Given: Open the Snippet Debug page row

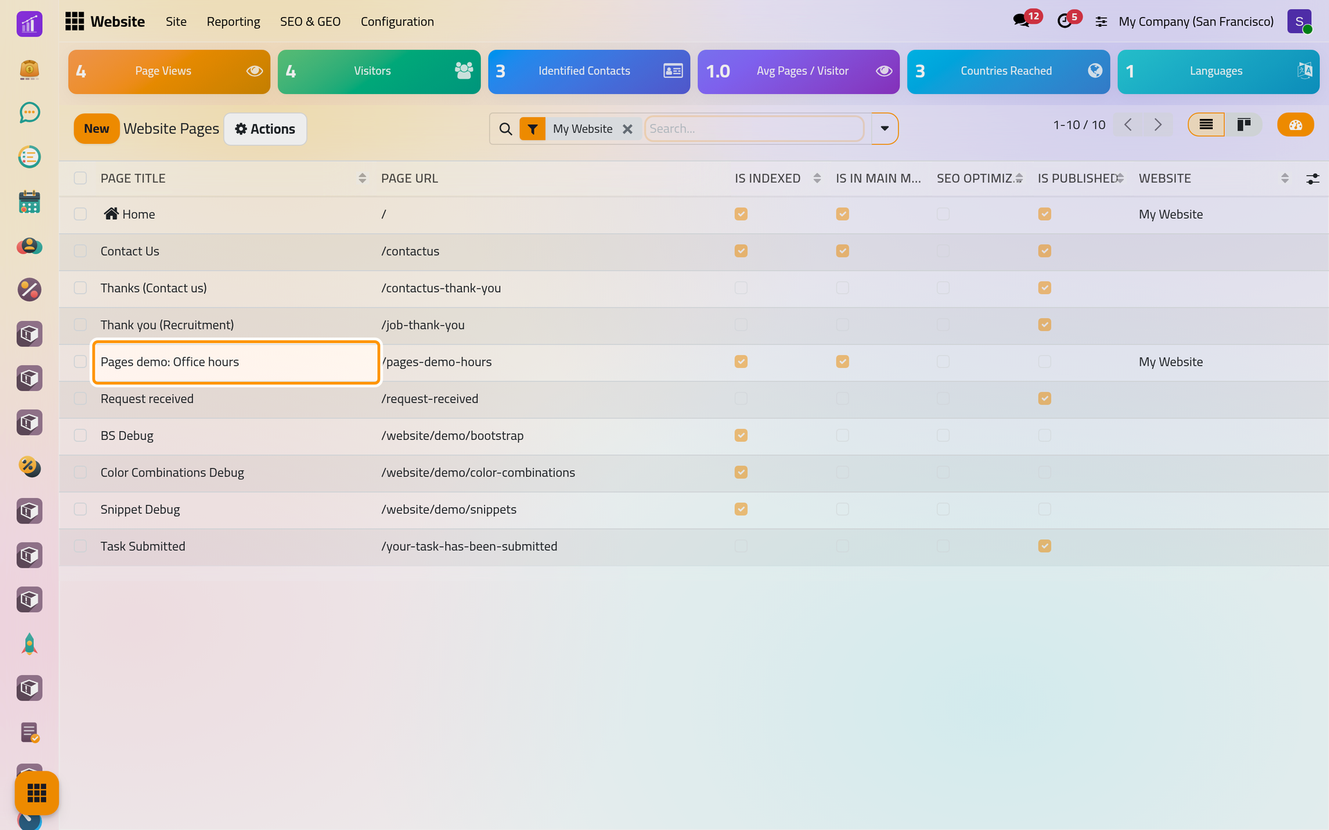Looking at the screenshot, I should [x=694, y=510].
